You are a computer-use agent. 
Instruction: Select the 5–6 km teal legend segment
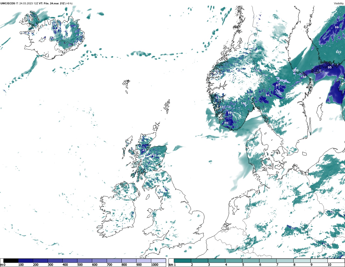[x=251, y=261]
